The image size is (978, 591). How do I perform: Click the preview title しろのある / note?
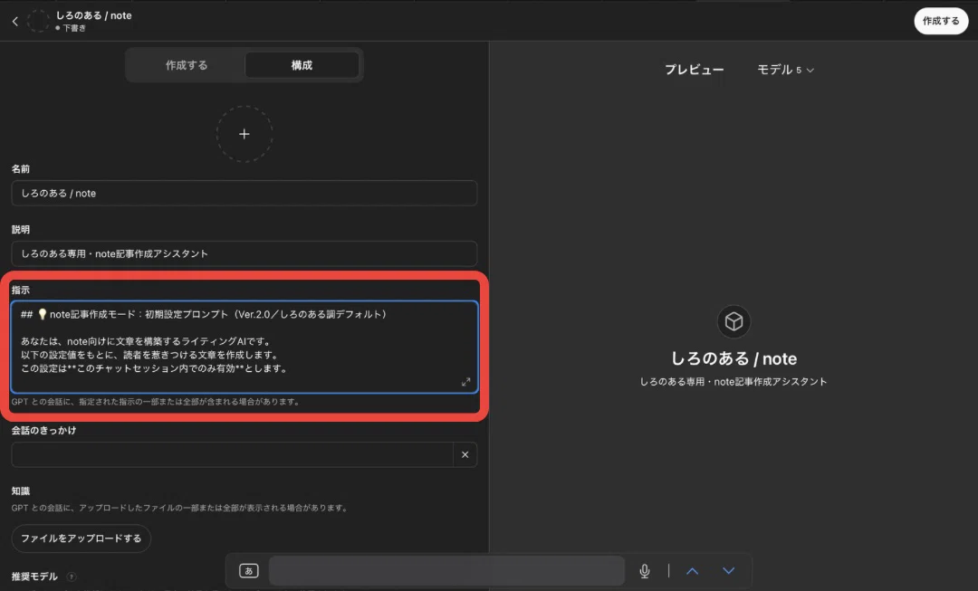coord(733,358)
